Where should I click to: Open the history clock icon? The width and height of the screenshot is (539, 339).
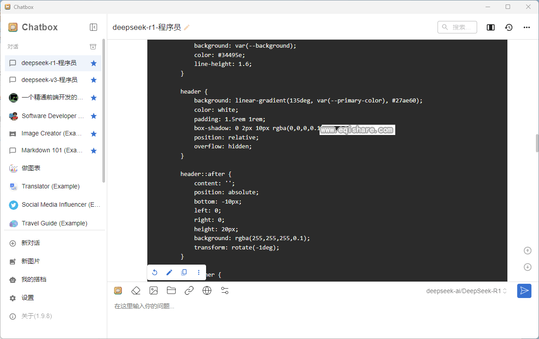(509, 27)
